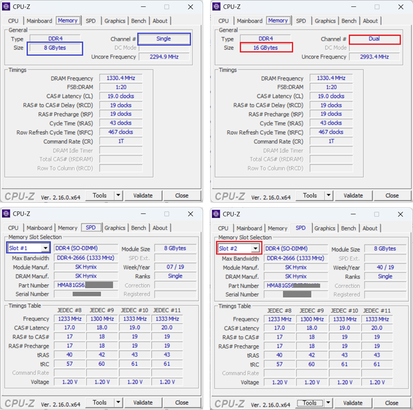The image size is (413, 410).
Task: Click Uncore Frequency value '2294.9 MHz'
Action: point(164,56)
